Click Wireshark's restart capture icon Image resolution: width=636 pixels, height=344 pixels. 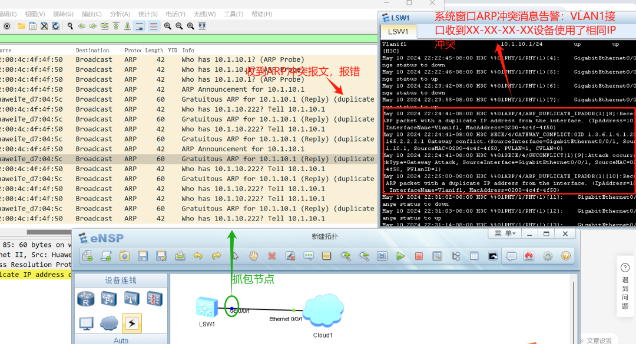coord(55,26)
